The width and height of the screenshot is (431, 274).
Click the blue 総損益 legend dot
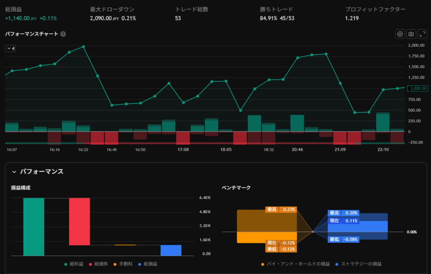click(140, 264)
